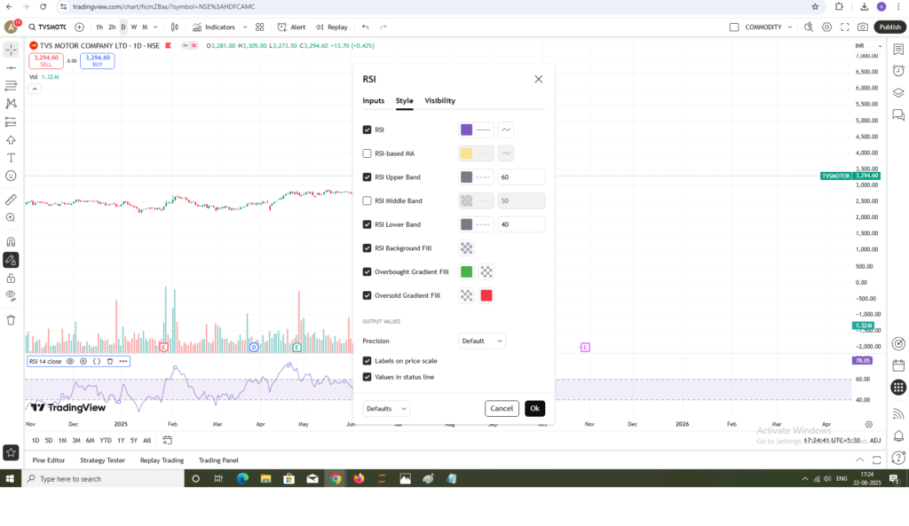Select the trend line drawing tool
Image resolution: width=909 pixels, height=526 pixels.
[11, 67]
